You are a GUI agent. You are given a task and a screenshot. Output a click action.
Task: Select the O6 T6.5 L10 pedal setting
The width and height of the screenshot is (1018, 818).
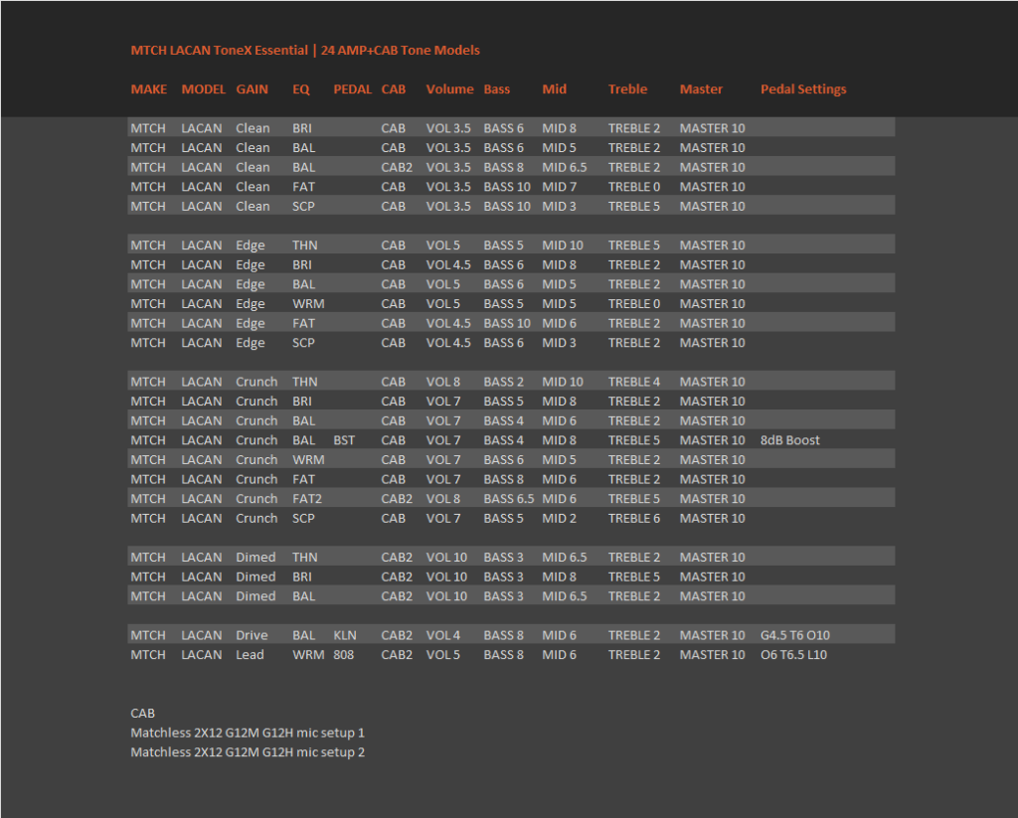coord(793,654)
